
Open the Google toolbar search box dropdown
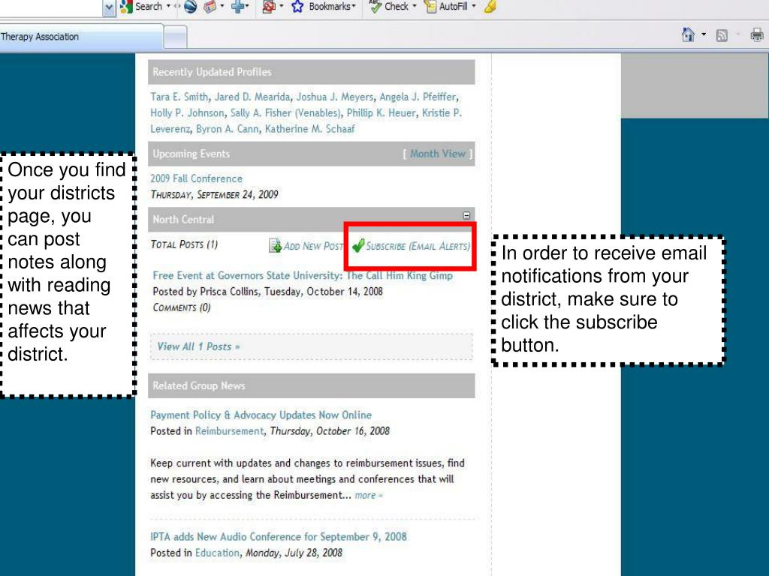tap(110, 7)
